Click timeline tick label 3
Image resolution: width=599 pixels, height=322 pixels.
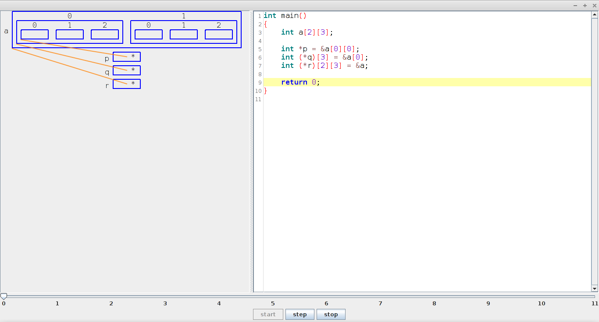point(165,303)
